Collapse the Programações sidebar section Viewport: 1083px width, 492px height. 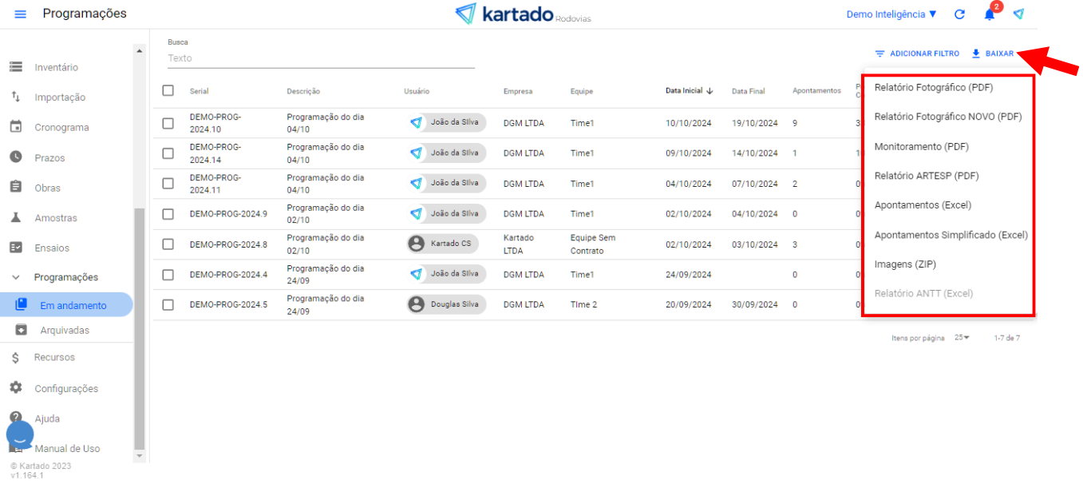[x=16, y=277]
